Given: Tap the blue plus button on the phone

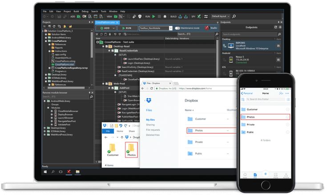Looking at the screenshot, I should tap(266, 174).
